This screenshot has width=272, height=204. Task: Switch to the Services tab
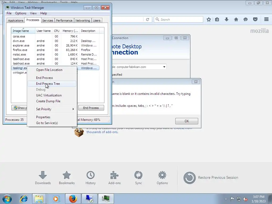coord(48,20)
